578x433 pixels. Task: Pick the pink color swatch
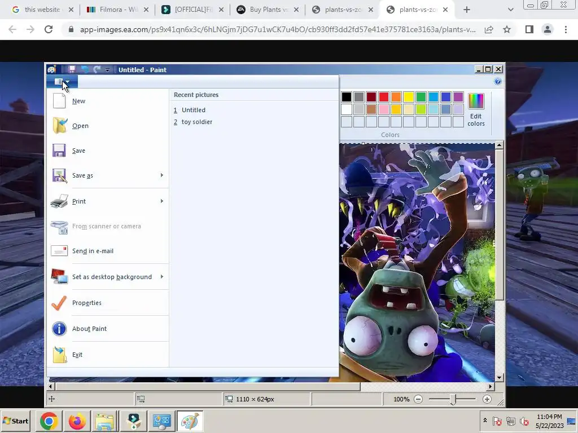[x=384, y=109]
